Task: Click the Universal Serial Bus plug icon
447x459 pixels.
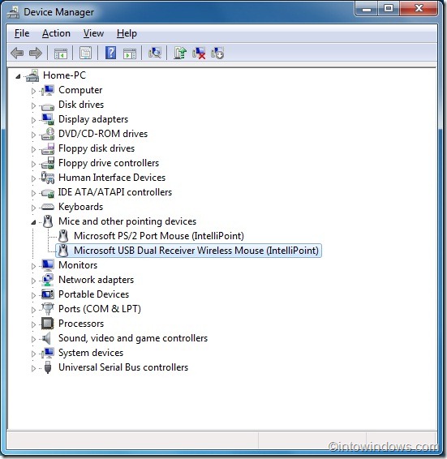Action: (x=48, y=367)
